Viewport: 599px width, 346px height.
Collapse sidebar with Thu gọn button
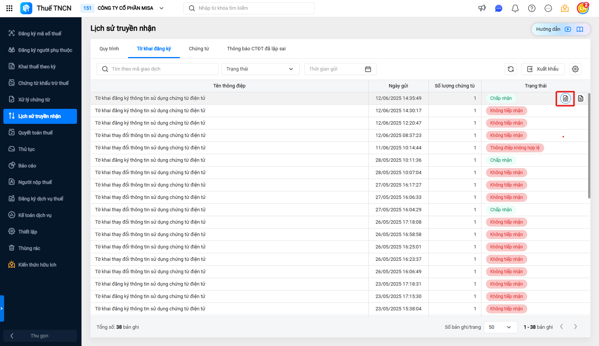click(x=40, y=336)
